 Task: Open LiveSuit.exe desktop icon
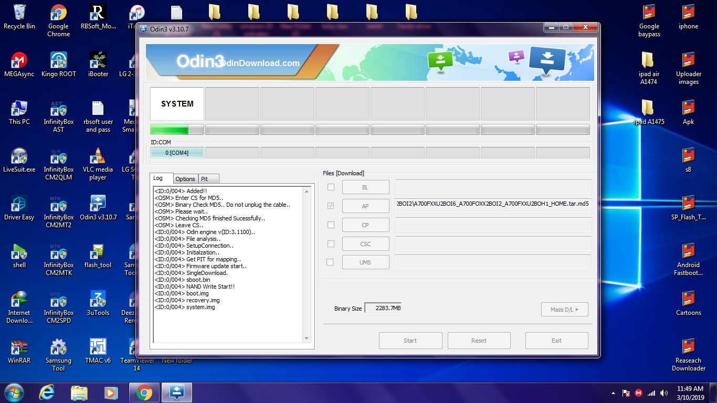coord(19,161)
